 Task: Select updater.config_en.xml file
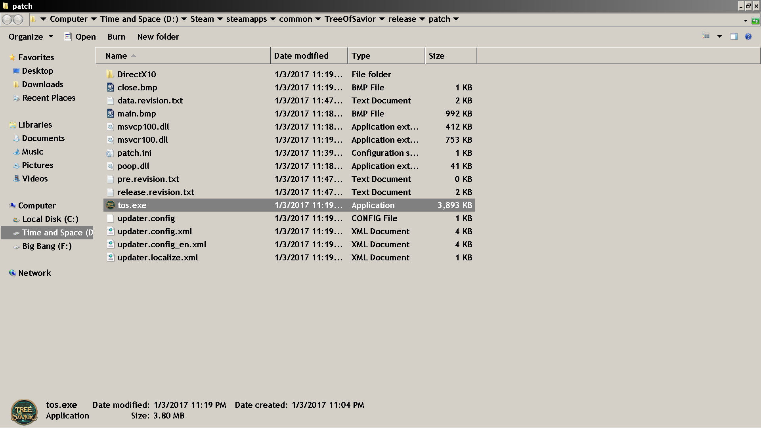click(x=161, y=245)
